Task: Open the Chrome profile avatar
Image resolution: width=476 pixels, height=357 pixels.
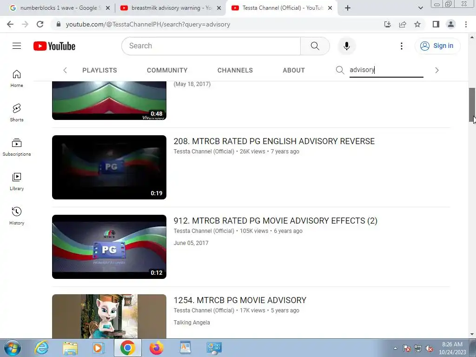Action: pyautogui.click(x=451, y=24)
